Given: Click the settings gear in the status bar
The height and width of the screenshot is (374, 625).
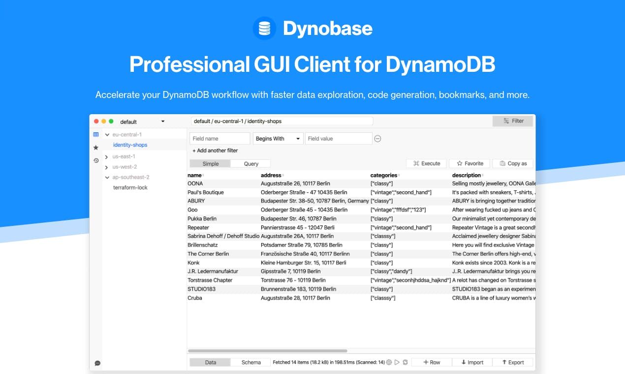Looking at the screenshot, I should click(x=388, y=362).
